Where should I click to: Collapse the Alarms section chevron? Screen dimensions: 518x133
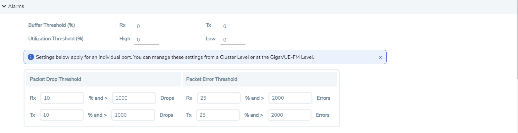pyautogui.click(x=4, y=6)
